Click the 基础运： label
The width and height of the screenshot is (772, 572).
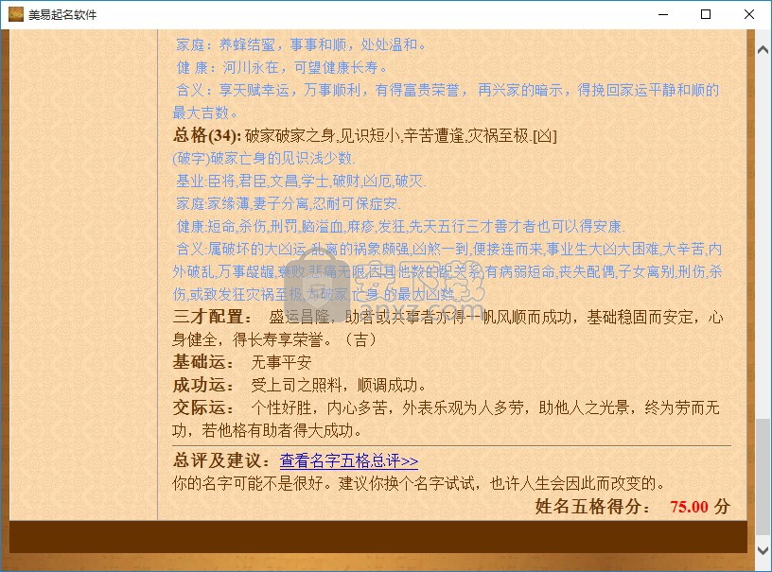203,362
